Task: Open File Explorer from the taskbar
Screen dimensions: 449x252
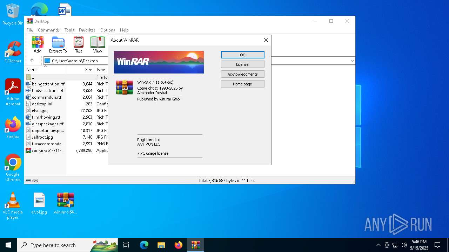Action: click(161, 245)
